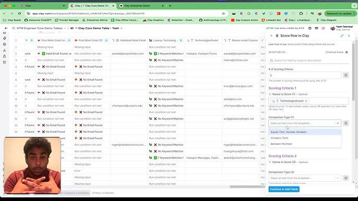Click Relaunch to update button
This screenshot has height=201, width=358.
pyautogui.click(x=340, y=14)
